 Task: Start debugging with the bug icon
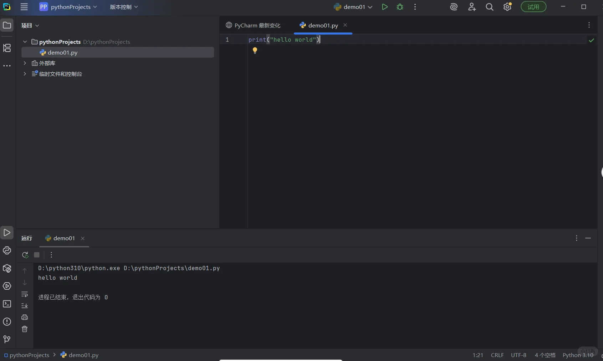400,7
